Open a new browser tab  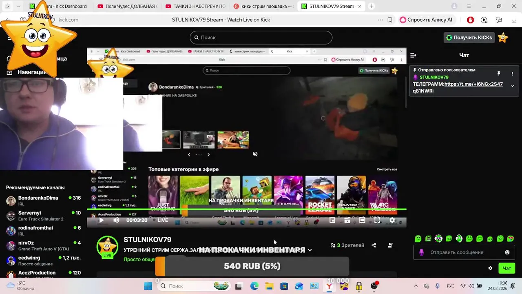(x=371, y=6)
